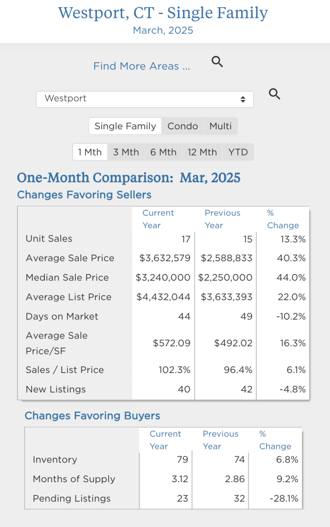Switch to Condo property type

click(182, 126)
